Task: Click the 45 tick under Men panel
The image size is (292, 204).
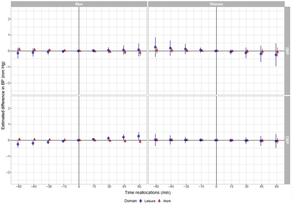Action: [124, 186]
